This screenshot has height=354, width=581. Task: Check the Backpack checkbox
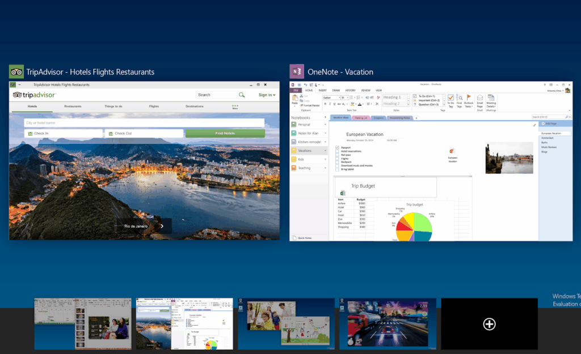[x=337, y=162]
